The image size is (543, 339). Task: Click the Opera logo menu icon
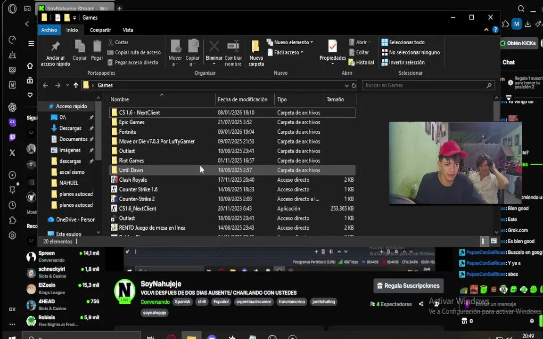[x=12, y=8]
